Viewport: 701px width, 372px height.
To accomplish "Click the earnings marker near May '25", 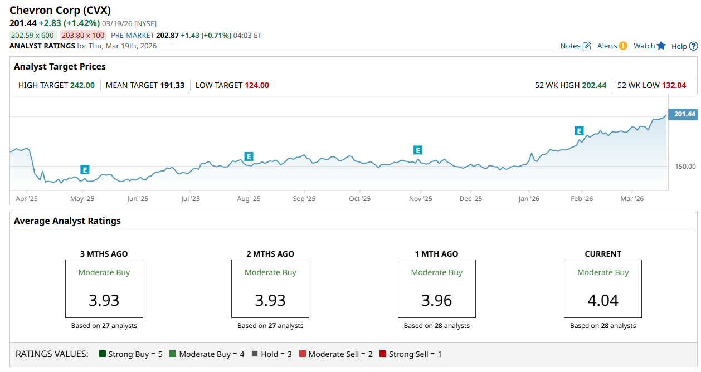I will [x=85, y=170].
